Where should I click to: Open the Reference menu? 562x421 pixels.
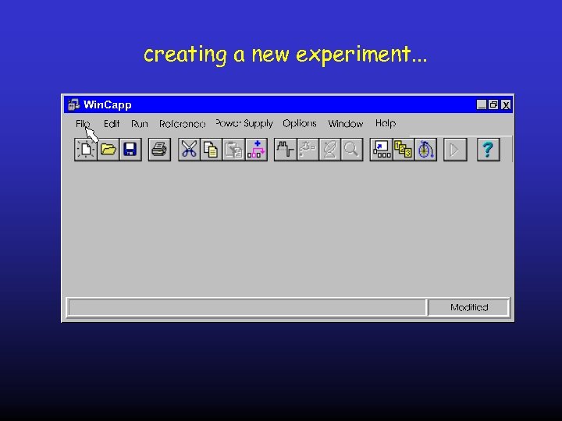(183, 123)
